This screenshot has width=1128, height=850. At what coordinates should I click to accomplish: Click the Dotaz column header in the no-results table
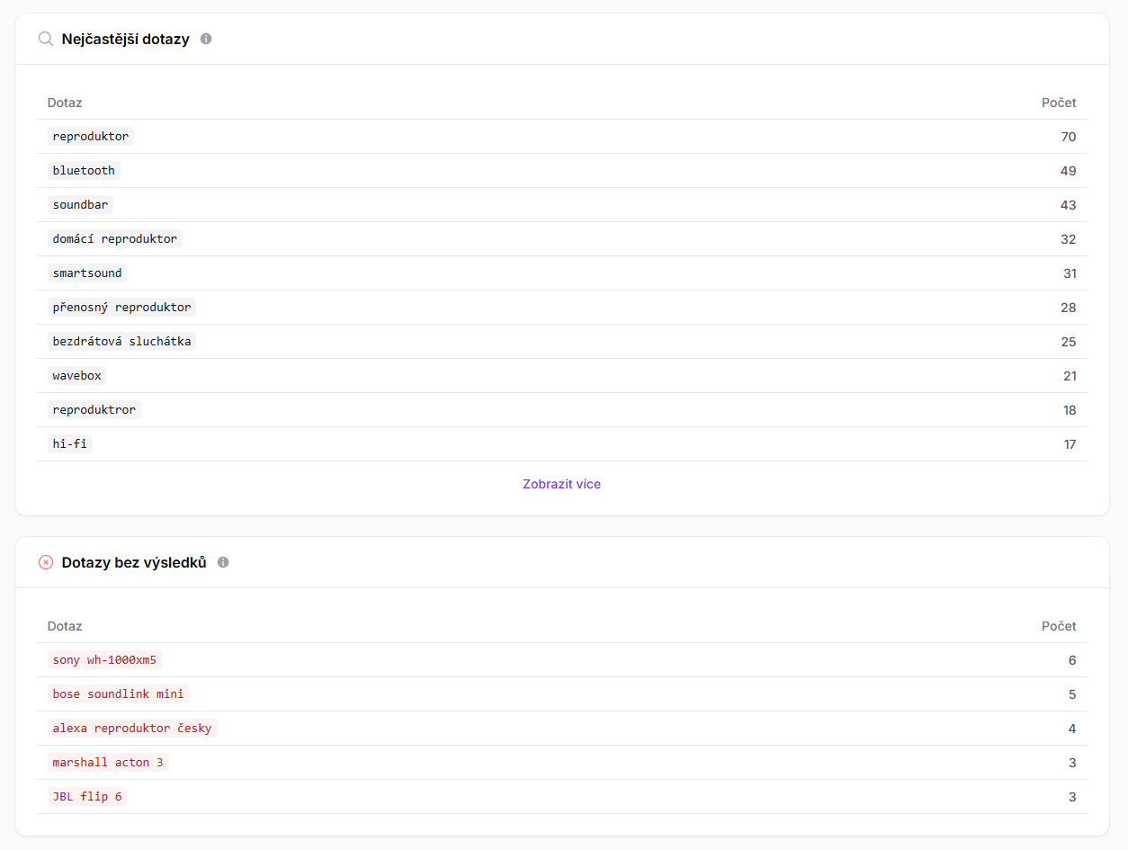coord(65,626)
